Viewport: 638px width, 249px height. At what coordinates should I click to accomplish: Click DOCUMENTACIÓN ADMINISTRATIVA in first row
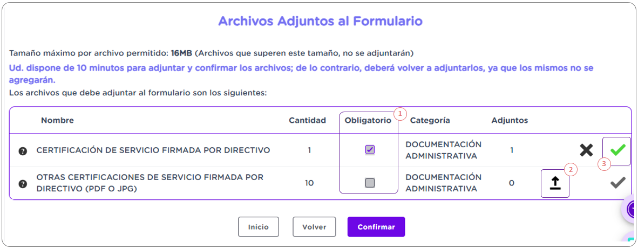[x=444, y=150]
